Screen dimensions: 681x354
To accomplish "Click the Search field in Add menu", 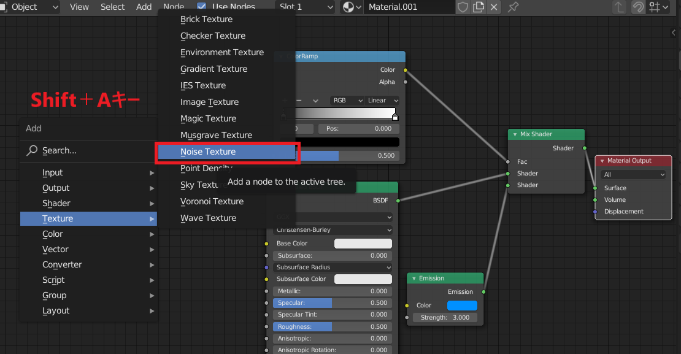I will tap(88, 151).
